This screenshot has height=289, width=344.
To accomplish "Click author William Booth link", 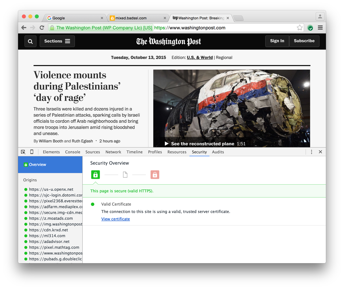I will coord(51,141).
